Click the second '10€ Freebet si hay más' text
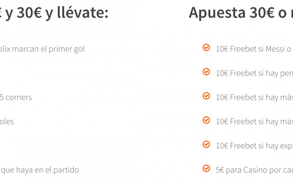 click(x=254, y=122)
